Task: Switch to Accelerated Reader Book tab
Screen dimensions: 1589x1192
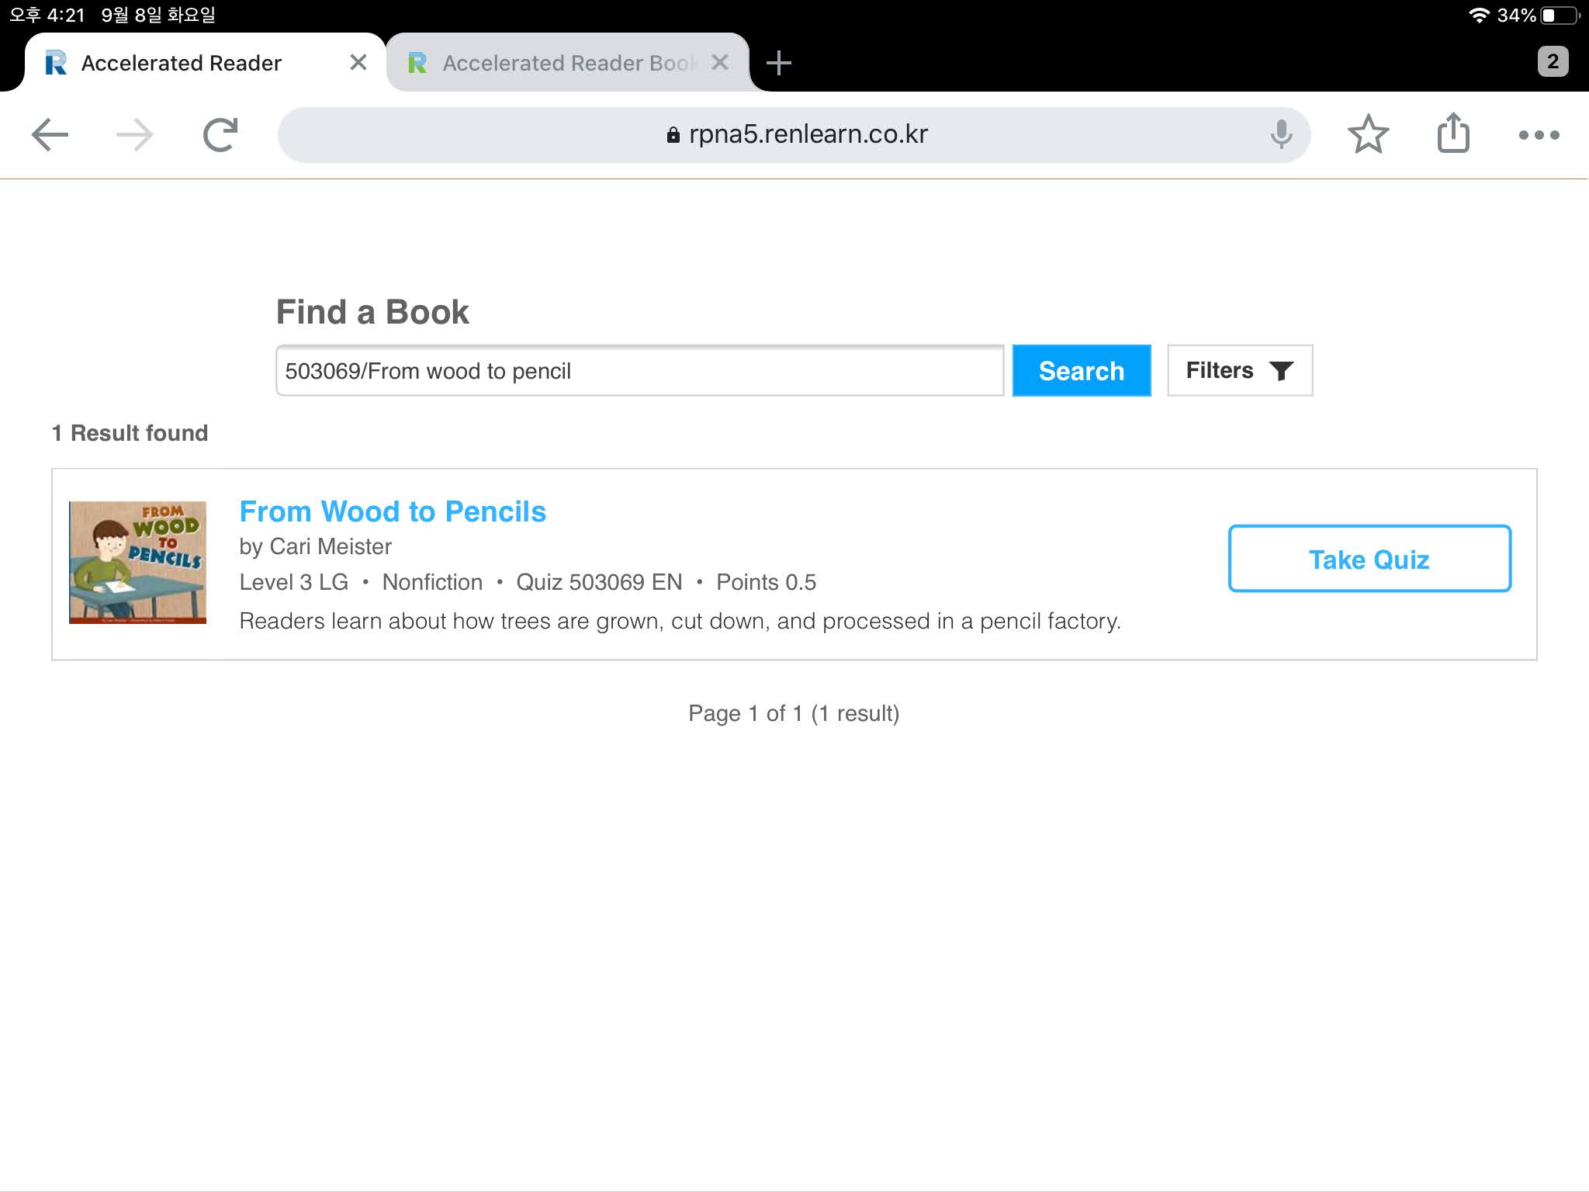Action: (559, 63)
